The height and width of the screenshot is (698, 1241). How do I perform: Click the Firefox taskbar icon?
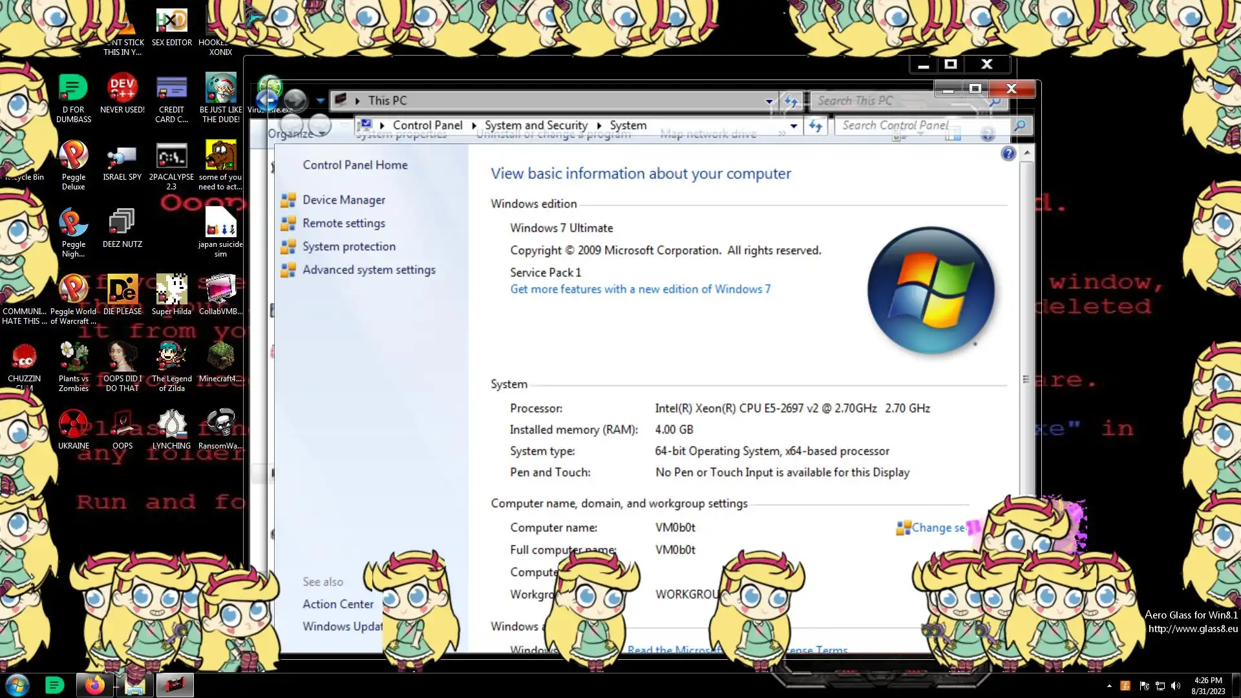[94, 685]
